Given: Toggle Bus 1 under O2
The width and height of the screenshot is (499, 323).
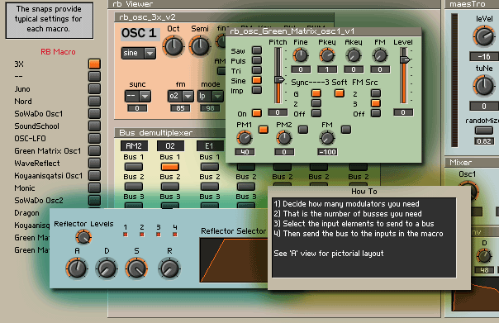Looking at the screenshot, I should point(170,167).
